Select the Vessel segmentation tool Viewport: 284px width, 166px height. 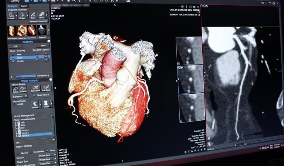41,15
